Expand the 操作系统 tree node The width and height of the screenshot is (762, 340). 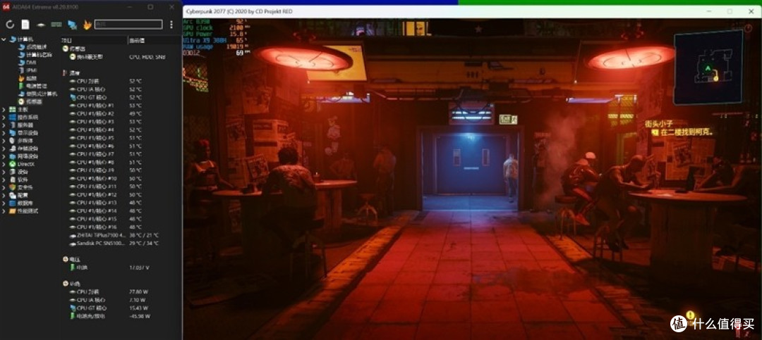pos(4,118)
